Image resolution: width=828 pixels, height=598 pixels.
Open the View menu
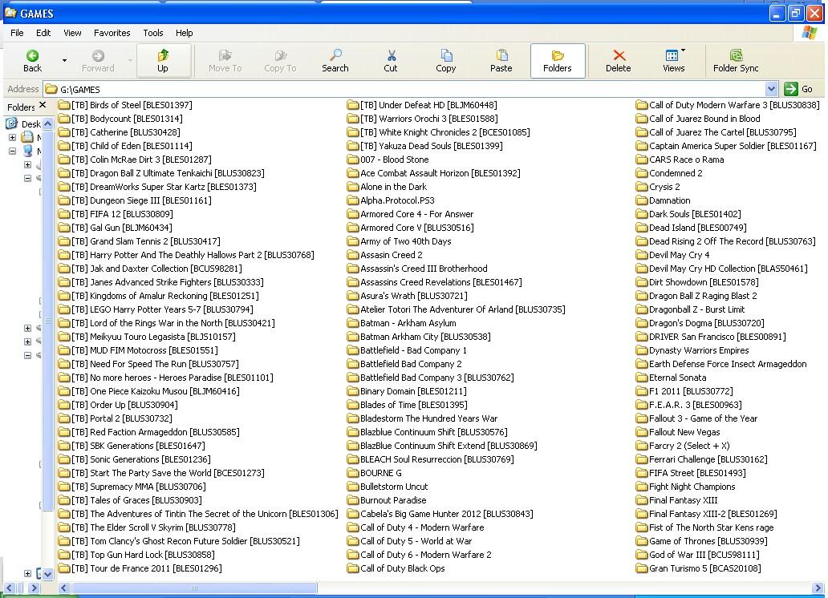coord(72,33)
